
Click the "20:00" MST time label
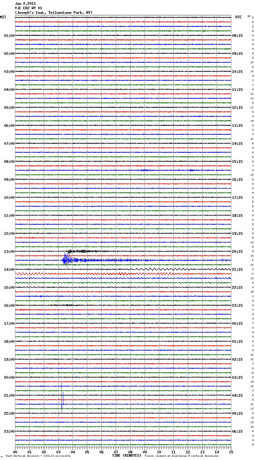(9, 378)
